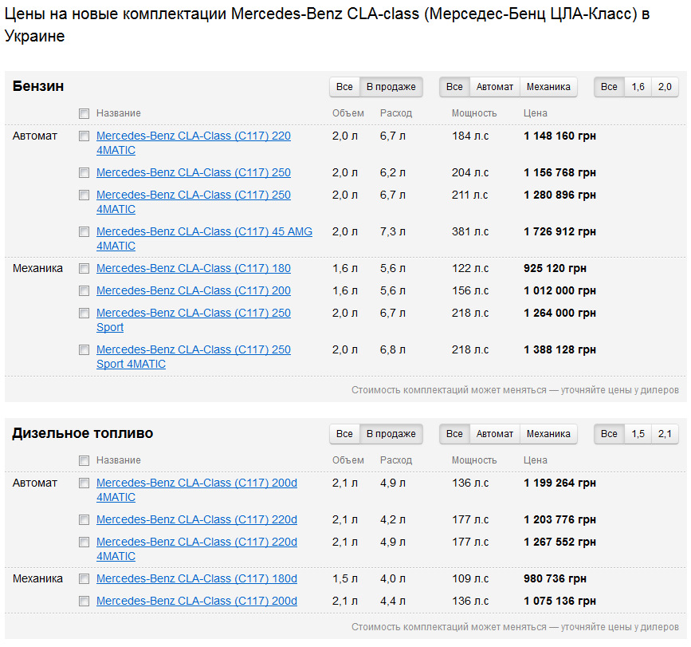This screenshot has width=691, height=647.
Task: Open CLA-Class (C117) 220d link, 4,2 л
Action: point(197,519)
